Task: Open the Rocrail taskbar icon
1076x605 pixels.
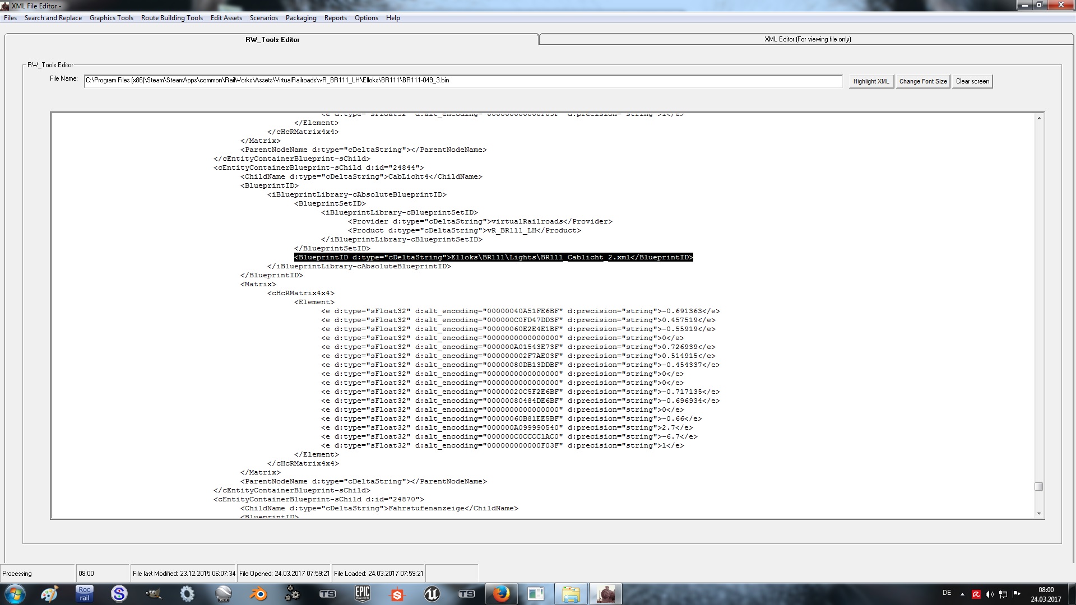Action: (x=84, y=594)
